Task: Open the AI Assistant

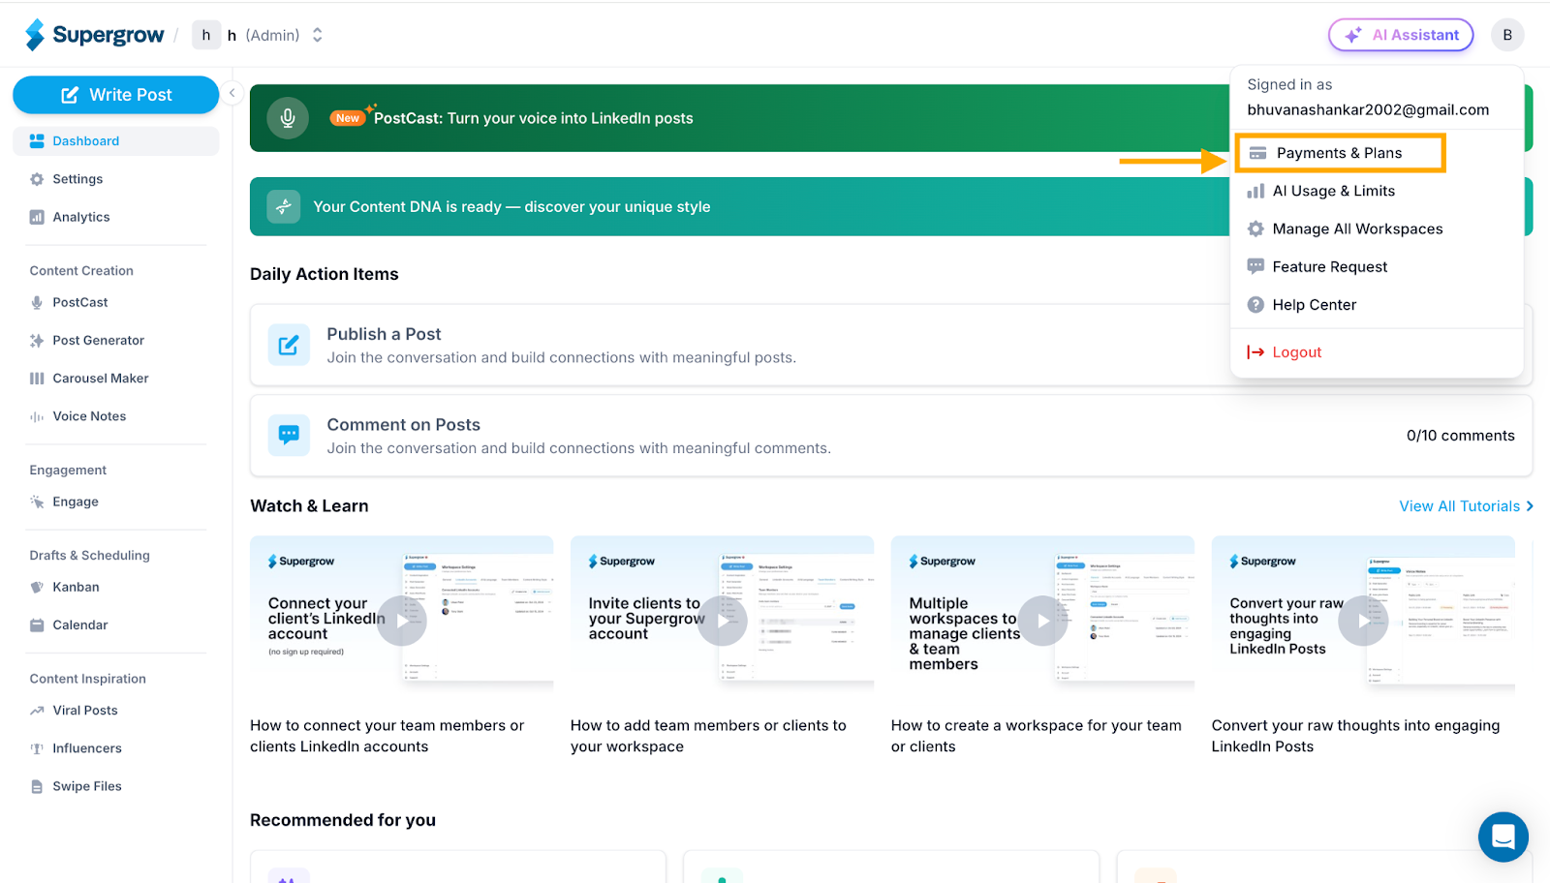Action: (x=1401, y=35)
